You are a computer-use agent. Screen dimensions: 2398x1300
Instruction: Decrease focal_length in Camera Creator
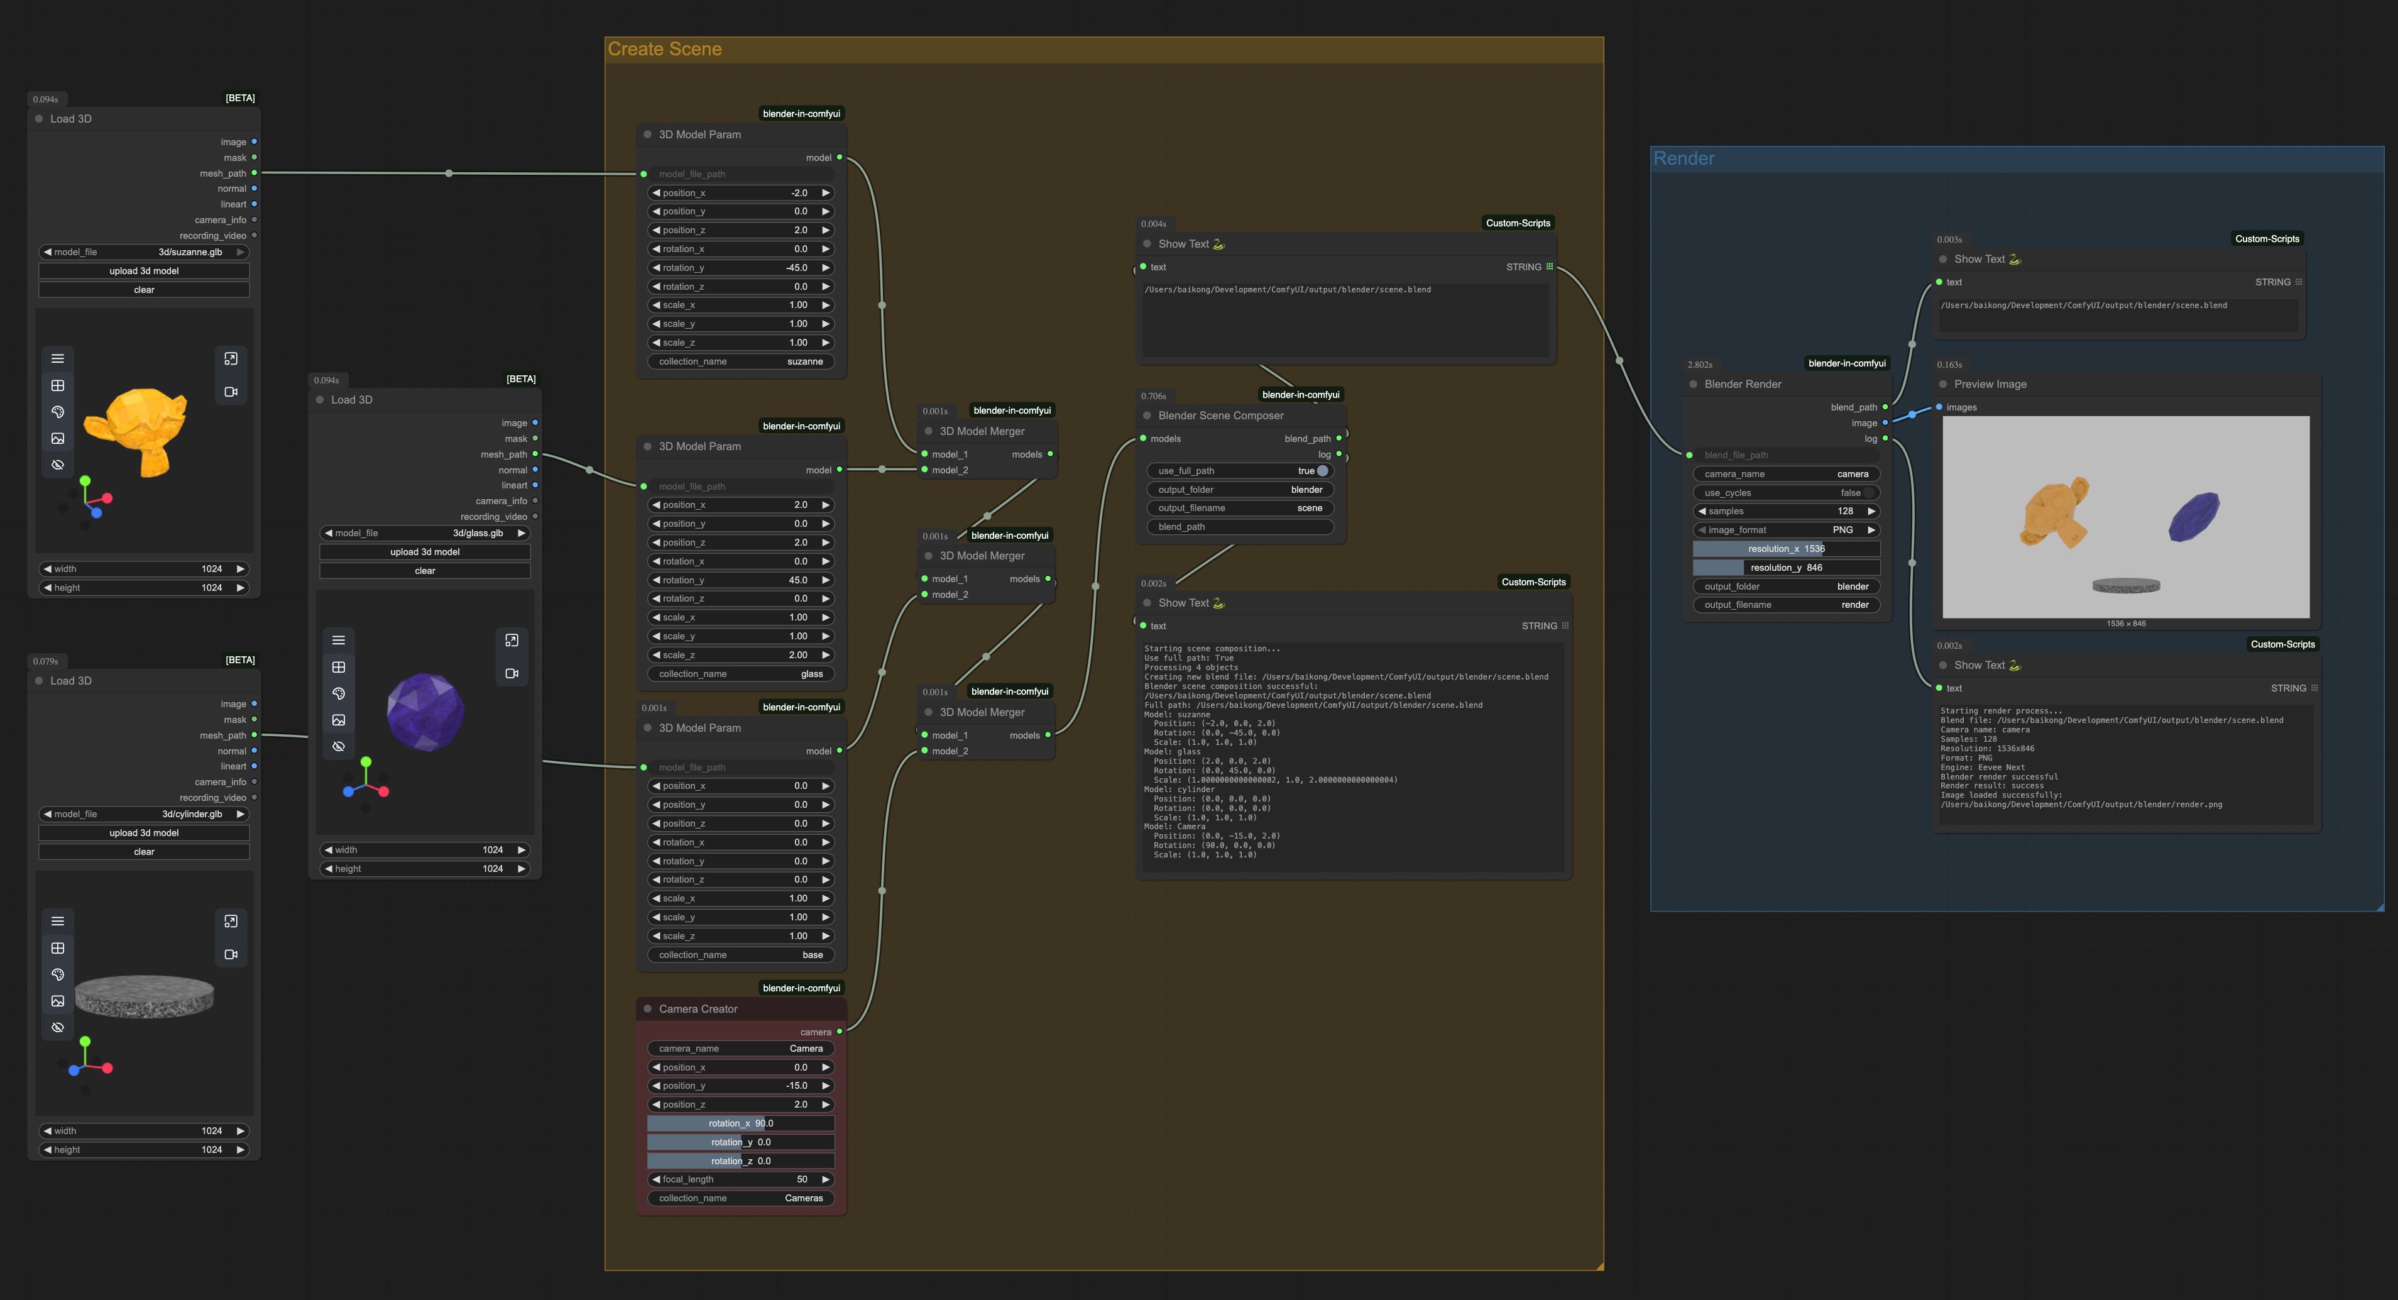point(655,1180)
